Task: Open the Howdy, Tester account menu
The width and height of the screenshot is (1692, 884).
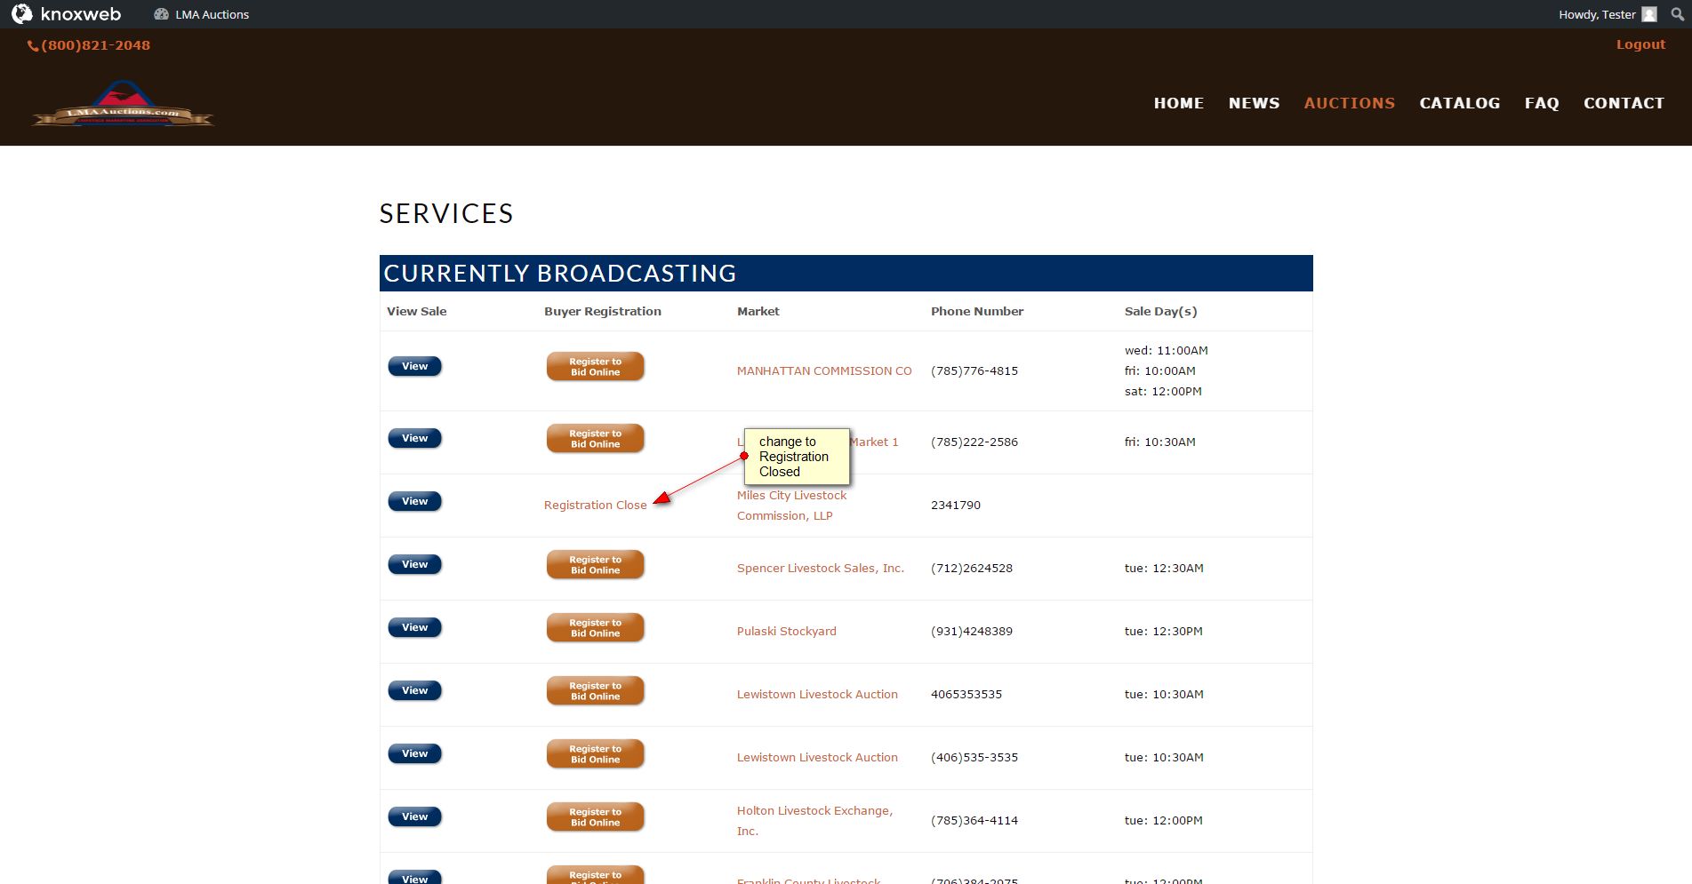Action: click(1607, 14)
